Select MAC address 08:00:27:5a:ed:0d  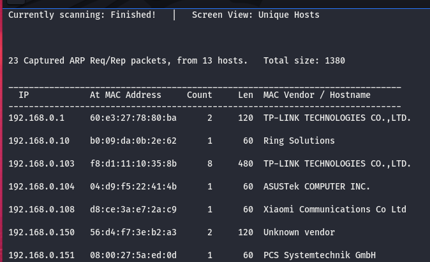tap(133, 255)
